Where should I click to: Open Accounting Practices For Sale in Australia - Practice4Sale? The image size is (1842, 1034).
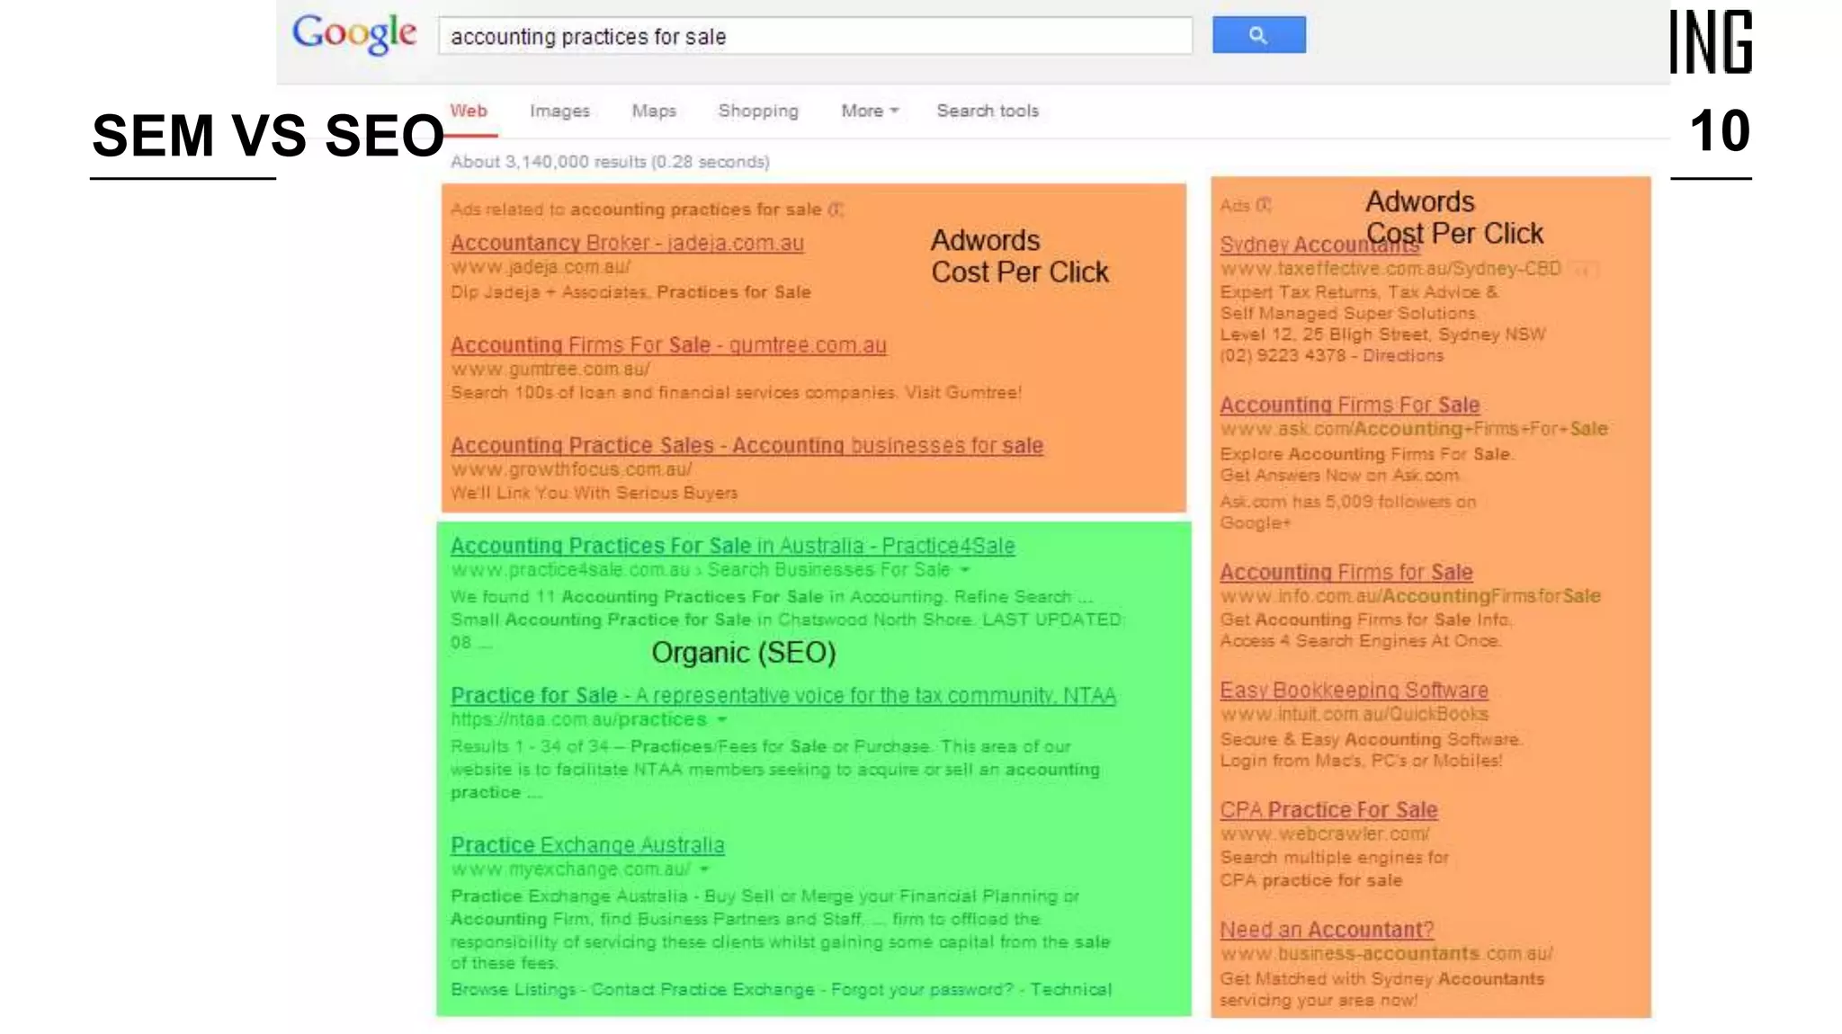tap(732, 546)
